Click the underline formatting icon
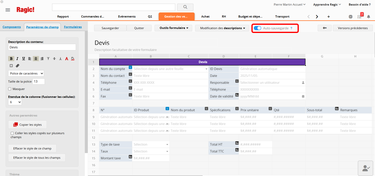The image size is (375, 176). (x=23, y=59)
